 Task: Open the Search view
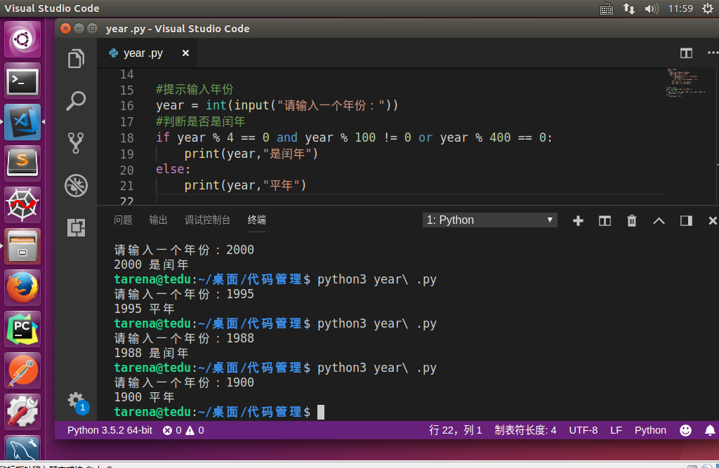pyautogui.click(x=76, y=100)
